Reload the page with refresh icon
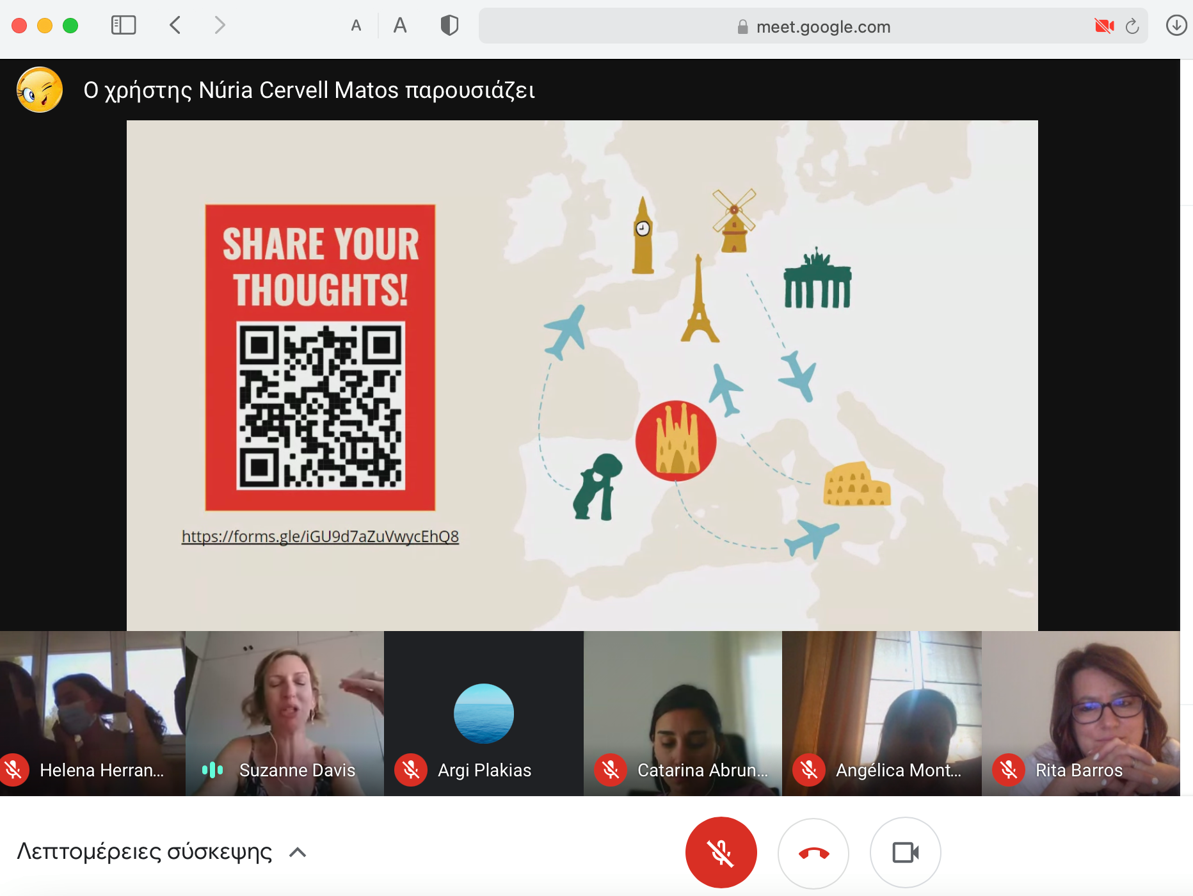The image size is (1193, 896). [x=1132, y=26]
